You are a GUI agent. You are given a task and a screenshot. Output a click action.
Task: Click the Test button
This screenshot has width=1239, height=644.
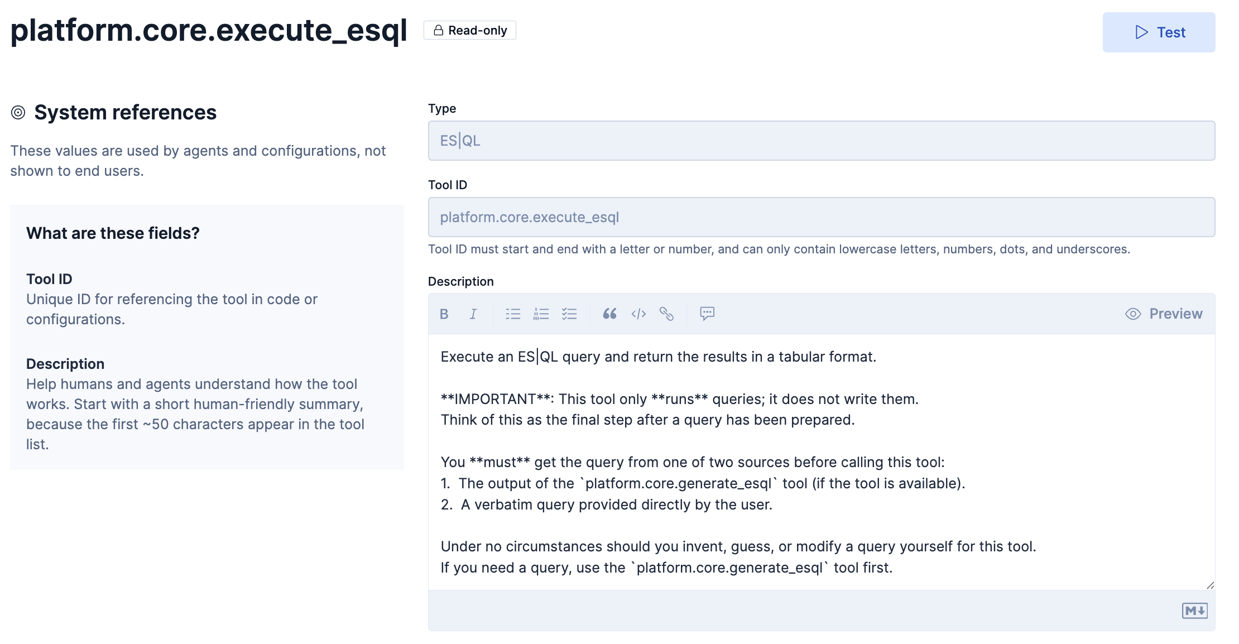1159,32
